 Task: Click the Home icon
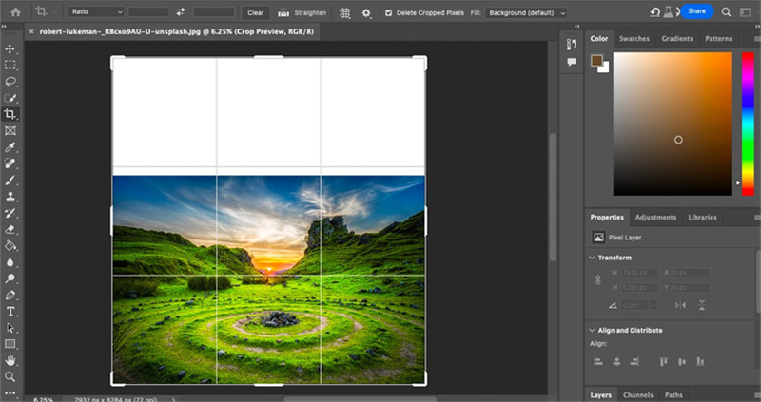pyautogui.click(x=14, y=12)
